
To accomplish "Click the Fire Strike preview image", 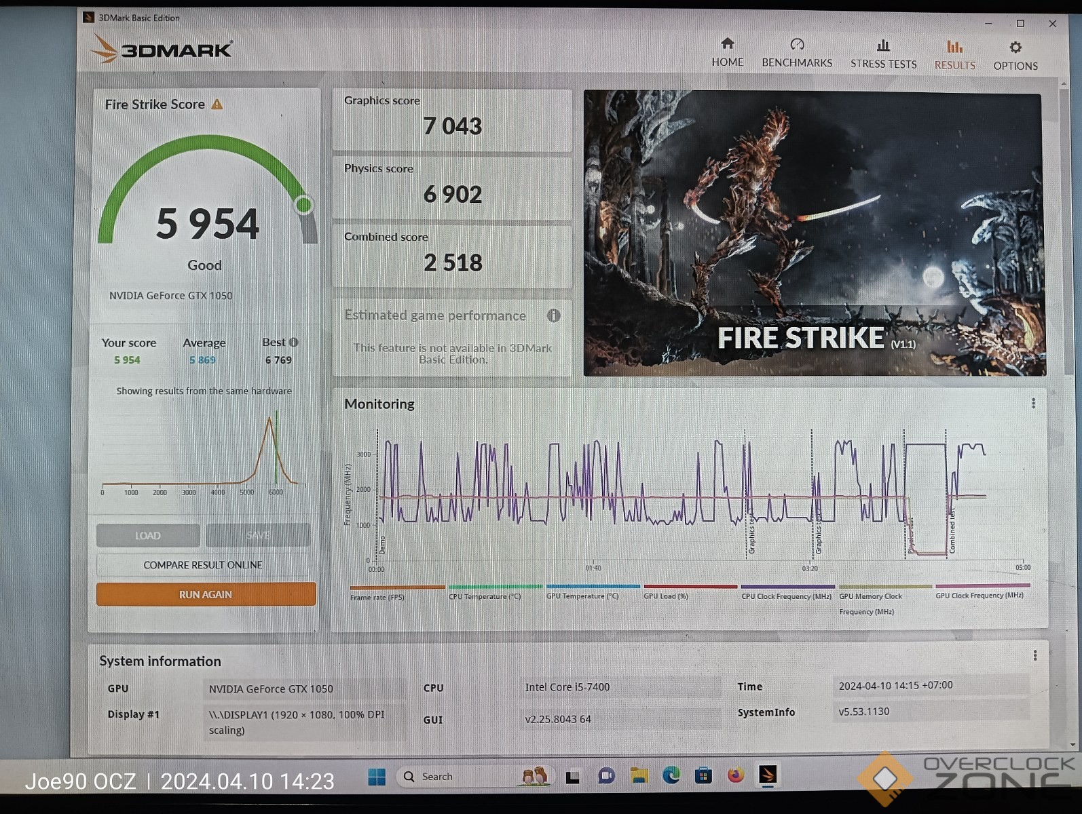I will [x=813, y=234].
